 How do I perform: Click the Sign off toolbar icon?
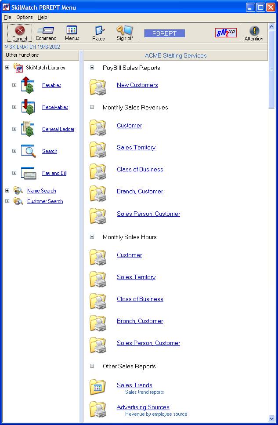[x=125, y=30]
